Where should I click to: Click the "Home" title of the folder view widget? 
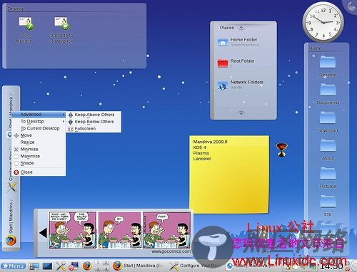(315, 48)
